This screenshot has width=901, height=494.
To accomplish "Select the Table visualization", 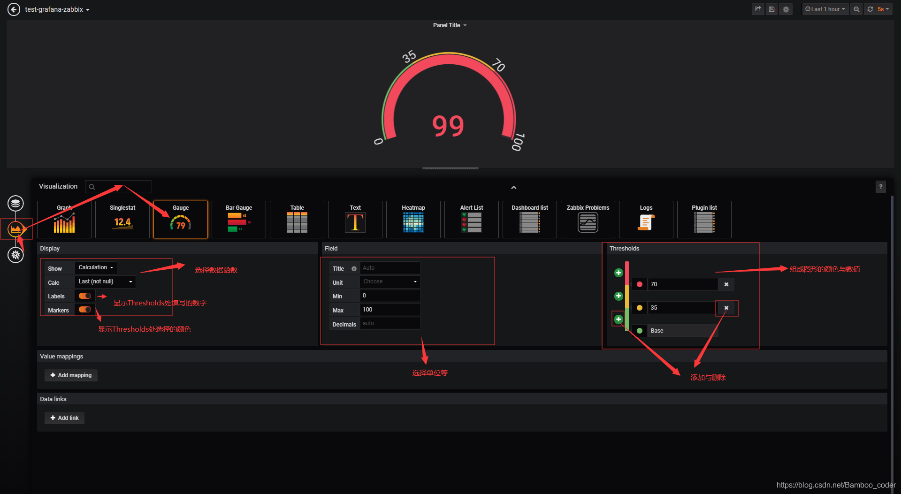I will pos(297,220).
